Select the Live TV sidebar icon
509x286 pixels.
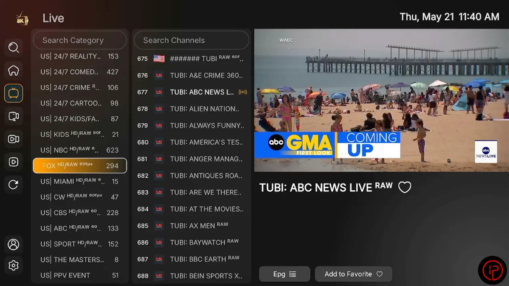14,93
